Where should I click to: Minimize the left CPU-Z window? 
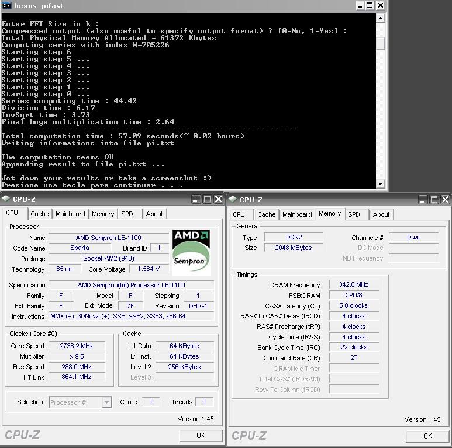(196, 199)
